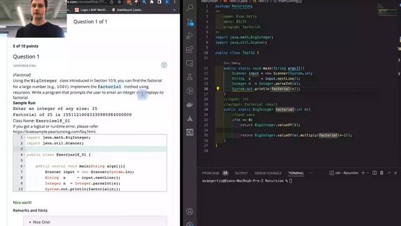Maximize the terminal panel with chevron
This screenshot has height=226, width=401.
(x=389, y=173)
